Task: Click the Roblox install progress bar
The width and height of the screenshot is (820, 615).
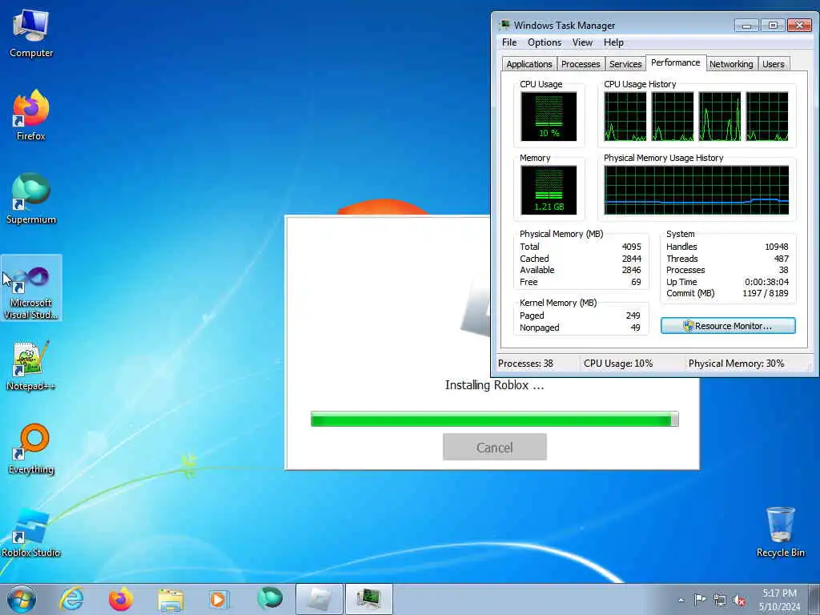Action: point(494,420)
